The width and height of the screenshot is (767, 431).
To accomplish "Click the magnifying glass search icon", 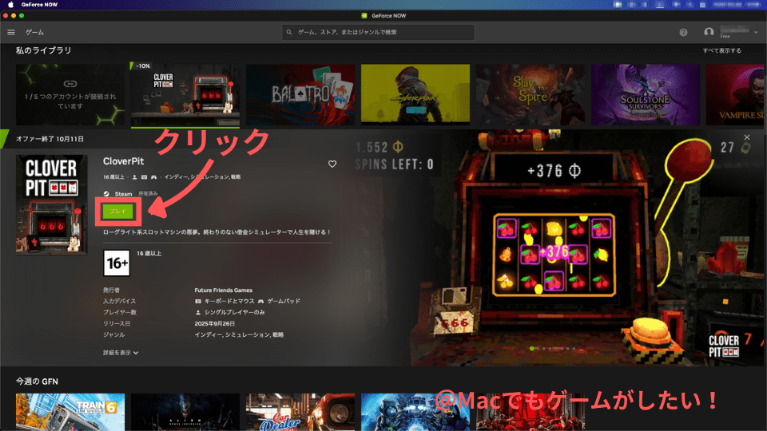I will pos(291,32).
